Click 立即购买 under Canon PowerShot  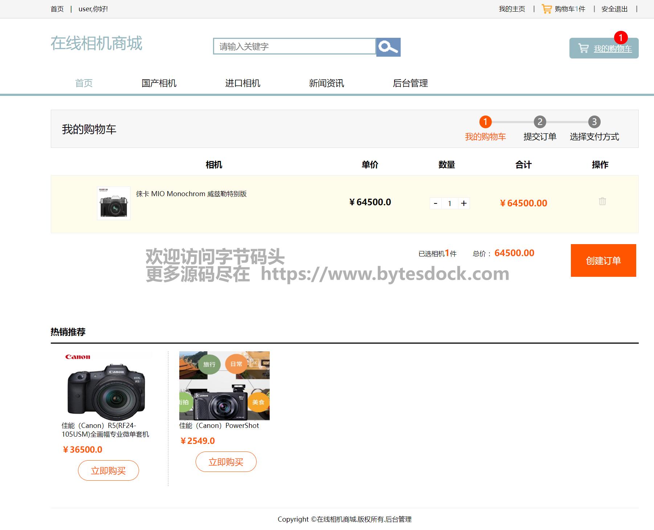[226, 462]
